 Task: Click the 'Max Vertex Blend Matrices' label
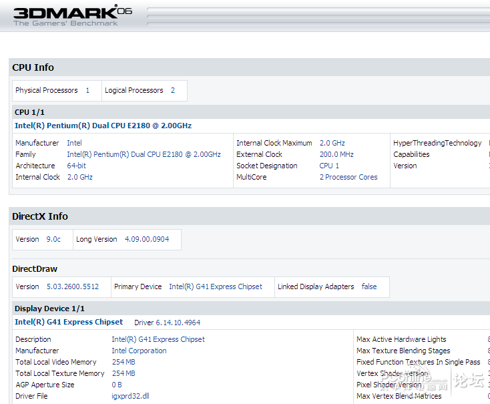[399, 396]
